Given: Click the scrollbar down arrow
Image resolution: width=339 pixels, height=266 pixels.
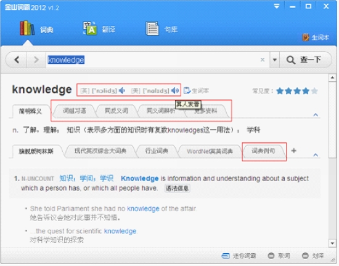Looking at the screenshot, I should (x=332, y=243).
